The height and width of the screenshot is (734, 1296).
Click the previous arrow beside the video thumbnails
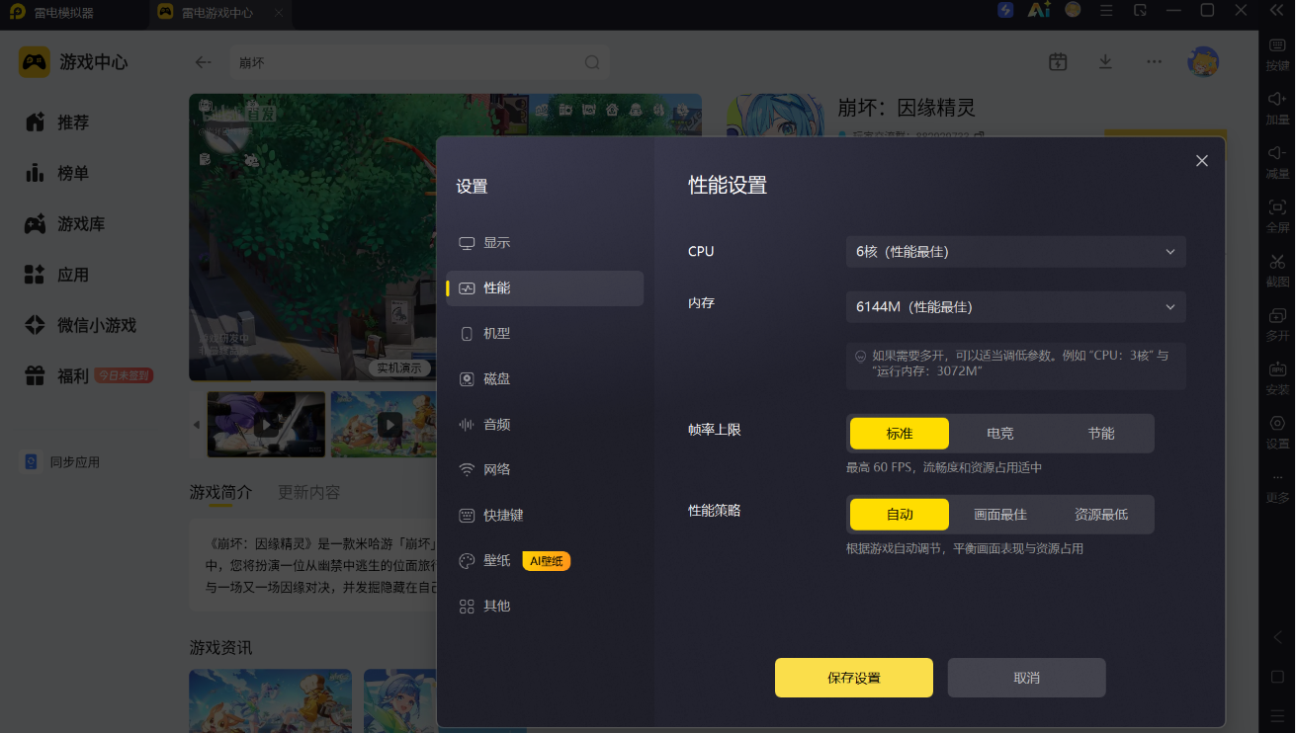pyautogui.click(x=196, y=425)
